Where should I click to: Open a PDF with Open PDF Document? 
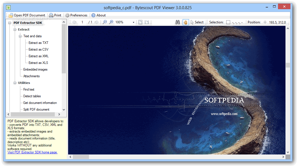point(27,15)
